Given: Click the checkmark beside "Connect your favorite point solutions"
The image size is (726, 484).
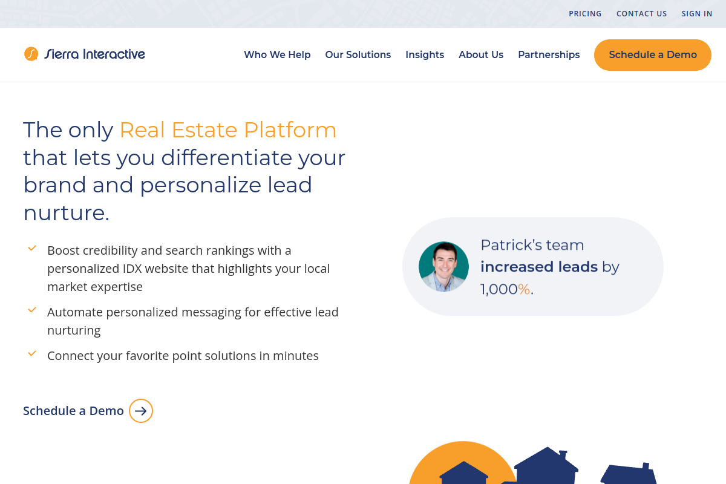Looking at the screenshot, I should [32, 353].
